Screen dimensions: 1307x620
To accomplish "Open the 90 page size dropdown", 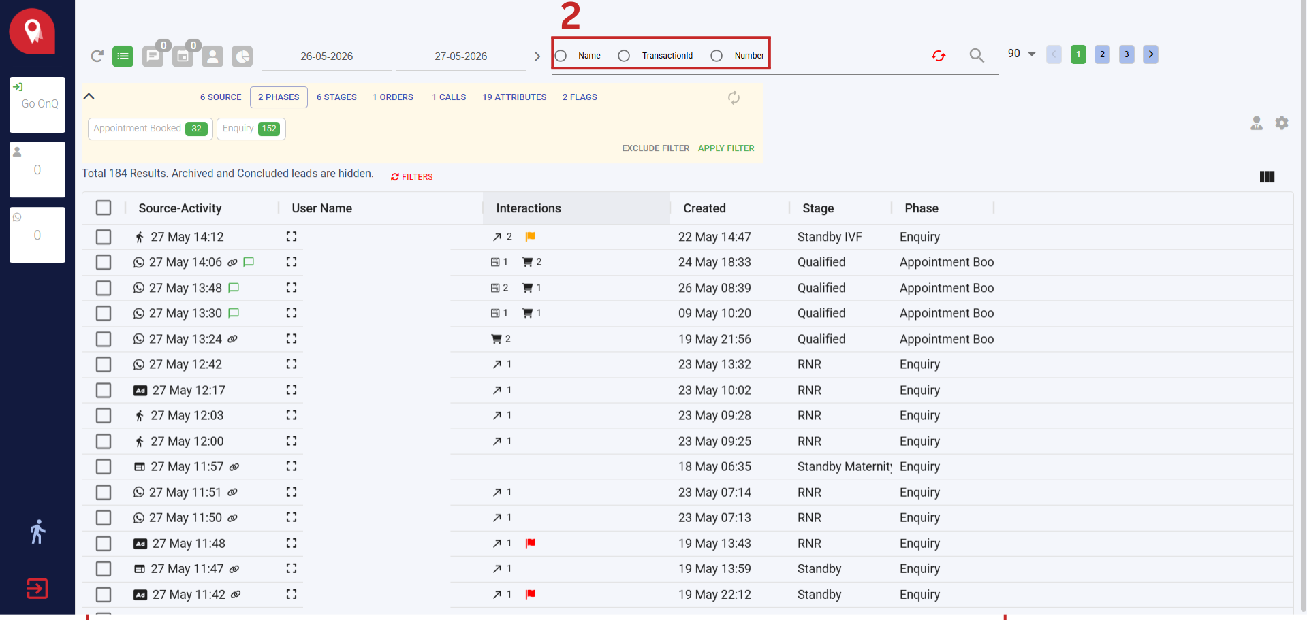I will tap(1022, 54).
